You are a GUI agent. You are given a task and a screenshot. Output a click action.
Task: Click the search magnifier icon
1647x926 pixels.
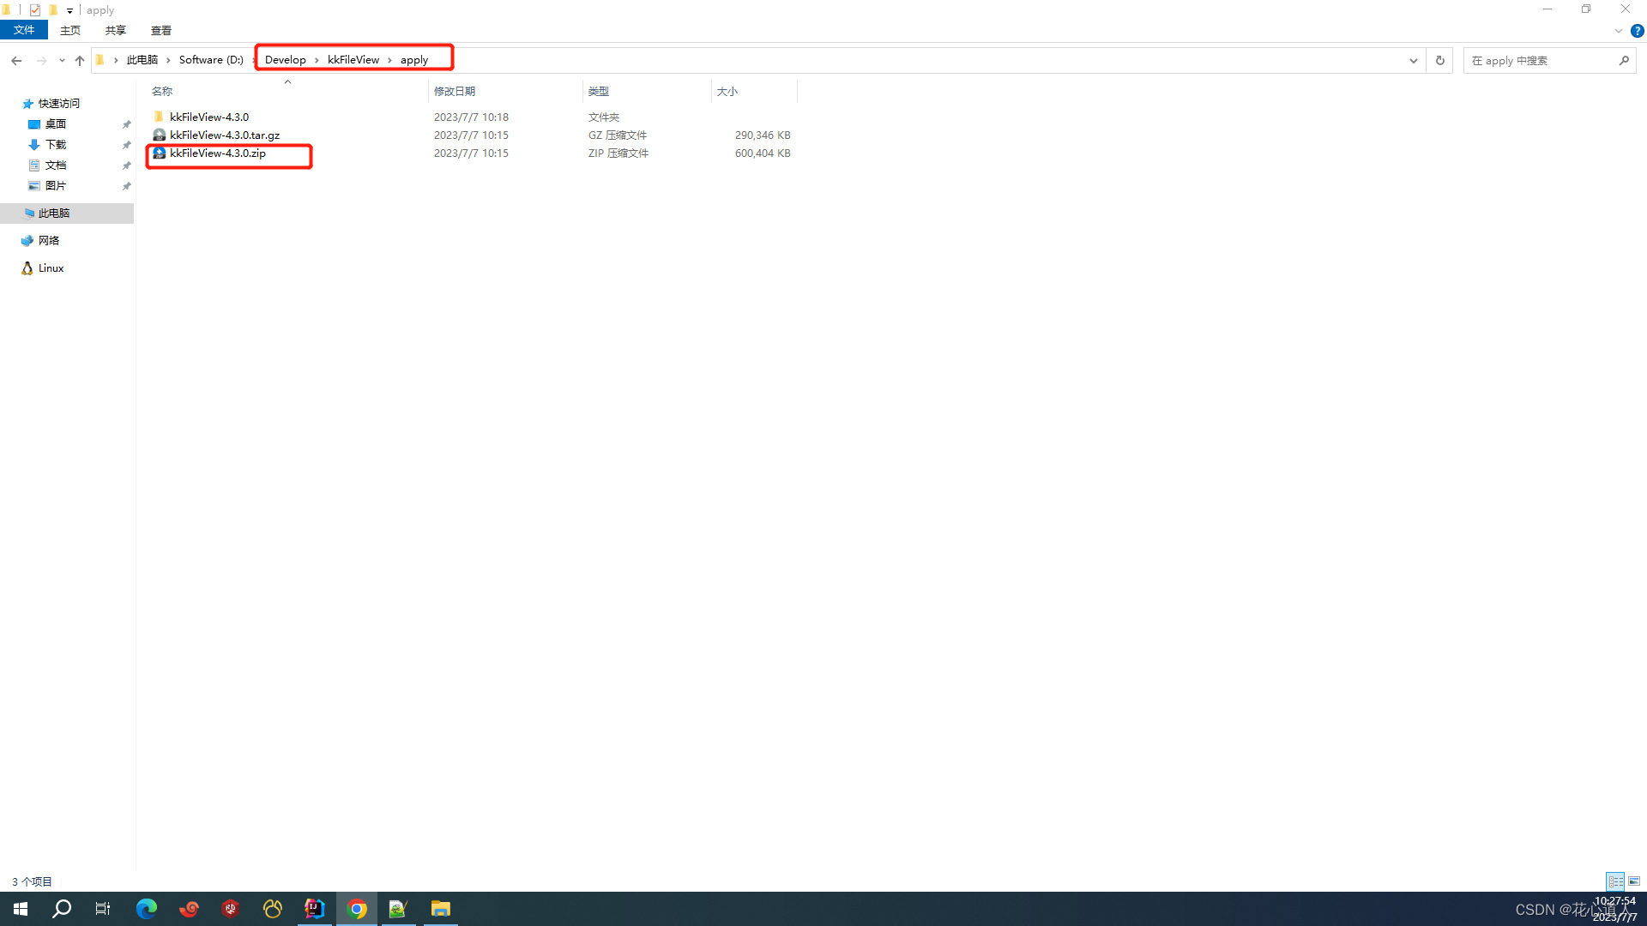click(1623, 60)
